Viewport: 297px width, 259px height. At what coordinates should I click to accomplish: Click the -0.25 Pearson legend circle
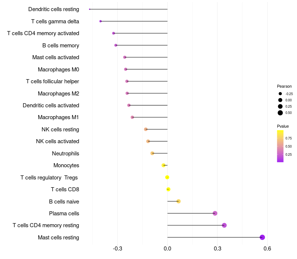click(x=280, y=94)
